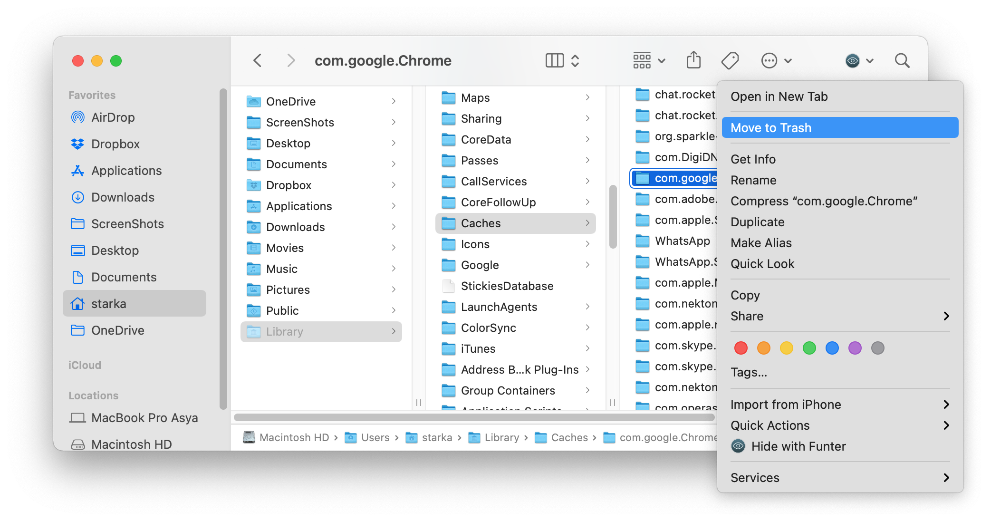The image size is (981, 521).
Task: Expand the Share submenu option
Action: pos(947,316)
